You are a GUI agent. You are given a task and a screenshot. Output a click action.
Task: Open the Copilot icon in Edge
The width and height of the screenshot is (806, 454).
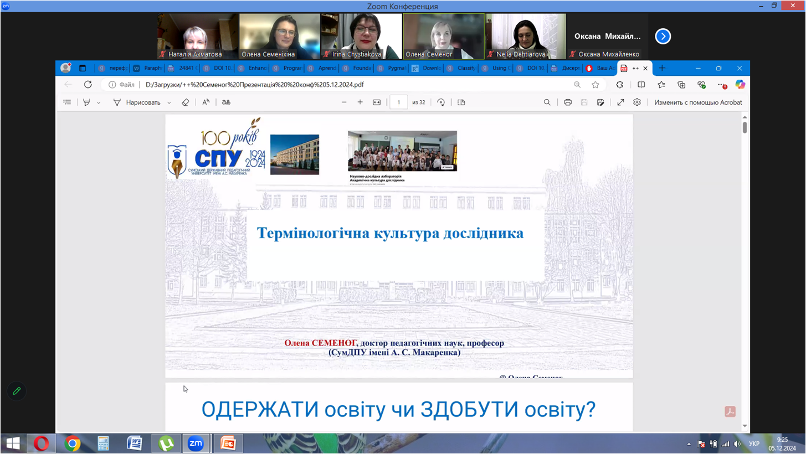point(740,85)
